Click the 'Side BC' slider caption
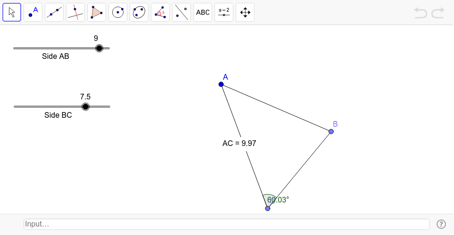This screenshot has height=235, width=454. 58,115
